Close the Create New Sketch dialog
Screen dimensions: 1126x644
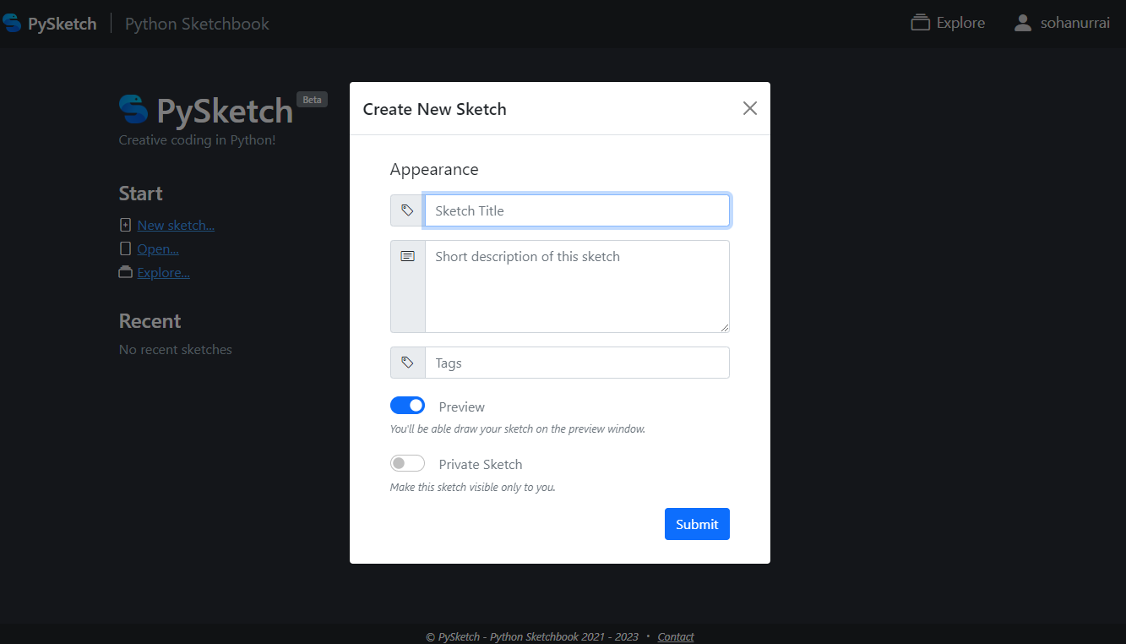(x=749, y=108)
